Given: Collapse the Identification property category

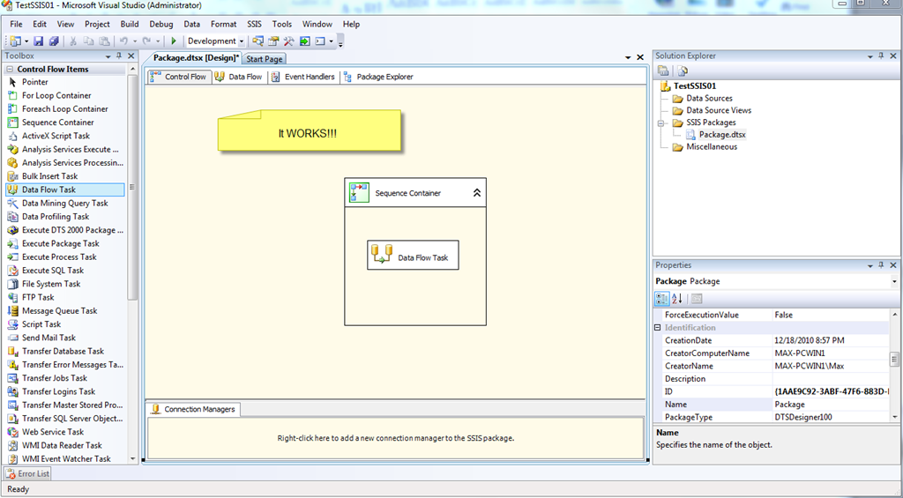Looking at the screenshot, I should point(658,328).
